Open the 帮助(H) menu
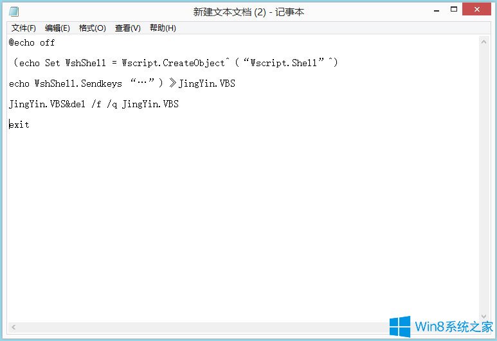Image resolution: width=497 pixels, height=341 pixels. [x=163, y=28]
